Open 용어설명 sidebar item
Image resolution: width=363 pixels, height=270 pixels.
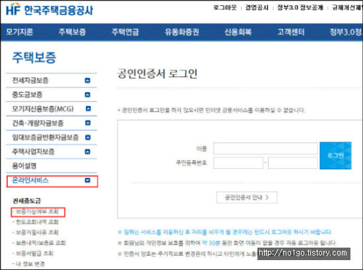pyautogui.click(x=24, y=166)
